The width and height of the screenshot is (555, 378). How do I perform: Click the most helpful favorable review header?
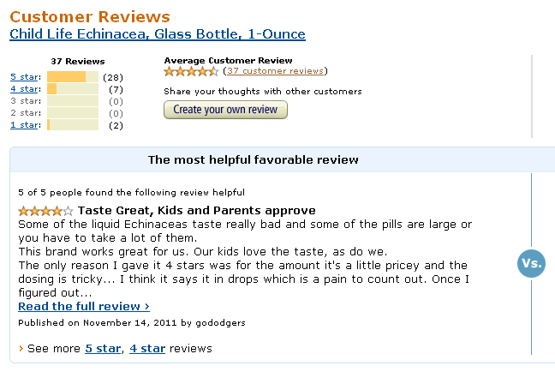tap(253, 159)
